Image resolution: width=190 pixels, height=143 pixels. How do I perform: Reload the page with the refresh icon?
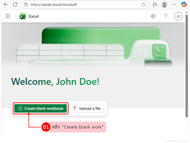(15, 4)
